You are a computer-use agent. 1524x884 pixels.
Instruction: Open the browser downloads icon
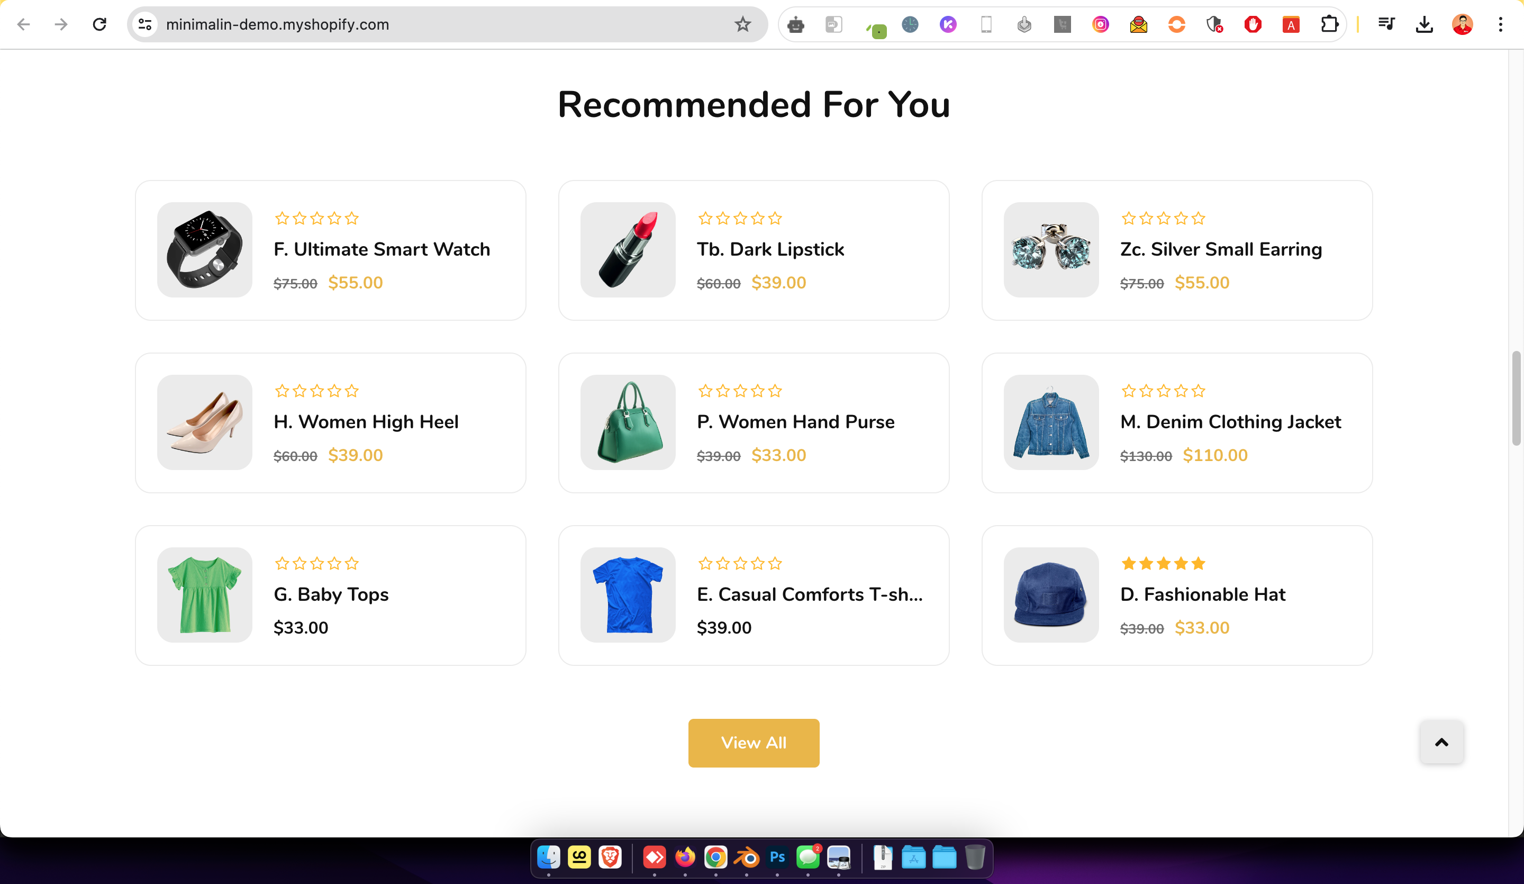(x=1424, y=24)
